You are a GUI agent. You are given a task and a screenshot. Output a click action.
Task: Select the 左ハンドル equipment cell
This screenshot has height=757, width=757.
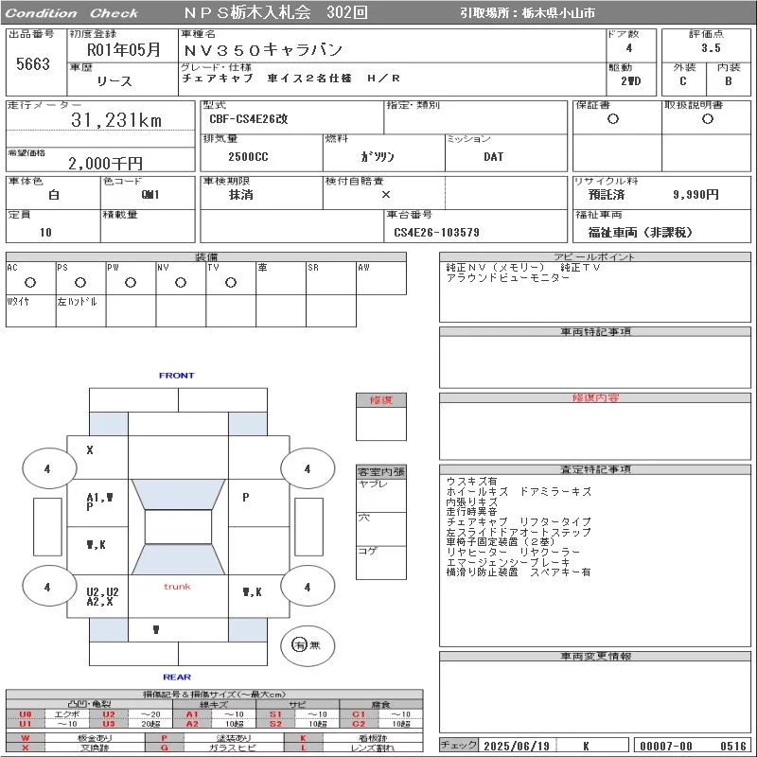pyautogui.click(x=80, y=311)
